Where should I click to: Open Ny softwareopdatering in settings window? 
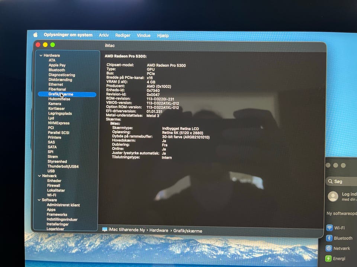pos(341,214)
